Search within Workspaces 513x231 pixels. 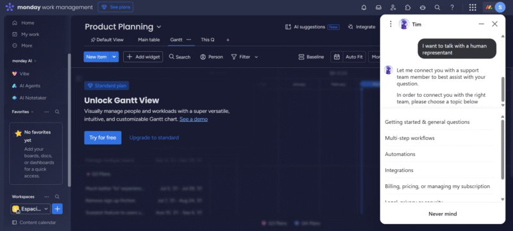click(57, 197)
